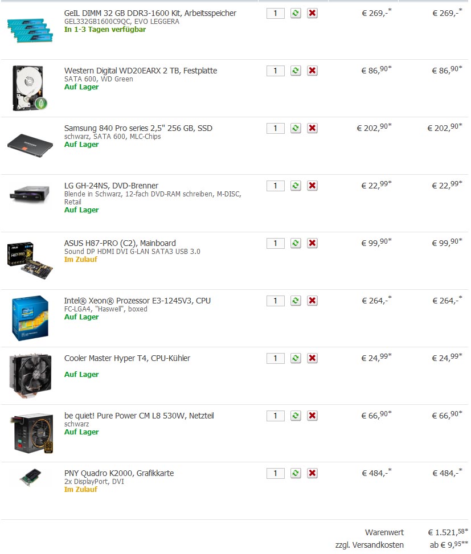
Task: Edit quantity field for Intel Xeon CPU
Action: pyautogui.click(x=276, y=301)
